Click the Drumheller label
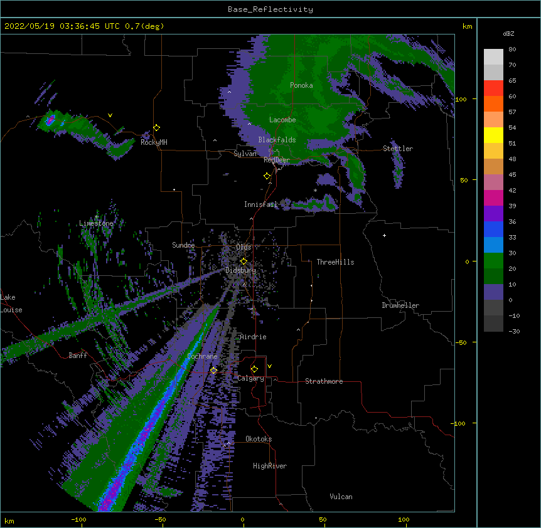The height and width of the screenshot is (528, 541). click(x=400, y=305)
